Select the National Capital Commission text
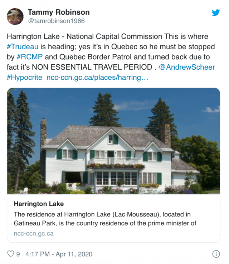Viewport: 229px width, 264px height. [x=114, y=36]
